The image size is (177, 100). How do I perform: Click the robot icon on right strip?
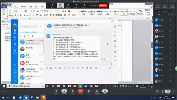click(x=115, y=56)
